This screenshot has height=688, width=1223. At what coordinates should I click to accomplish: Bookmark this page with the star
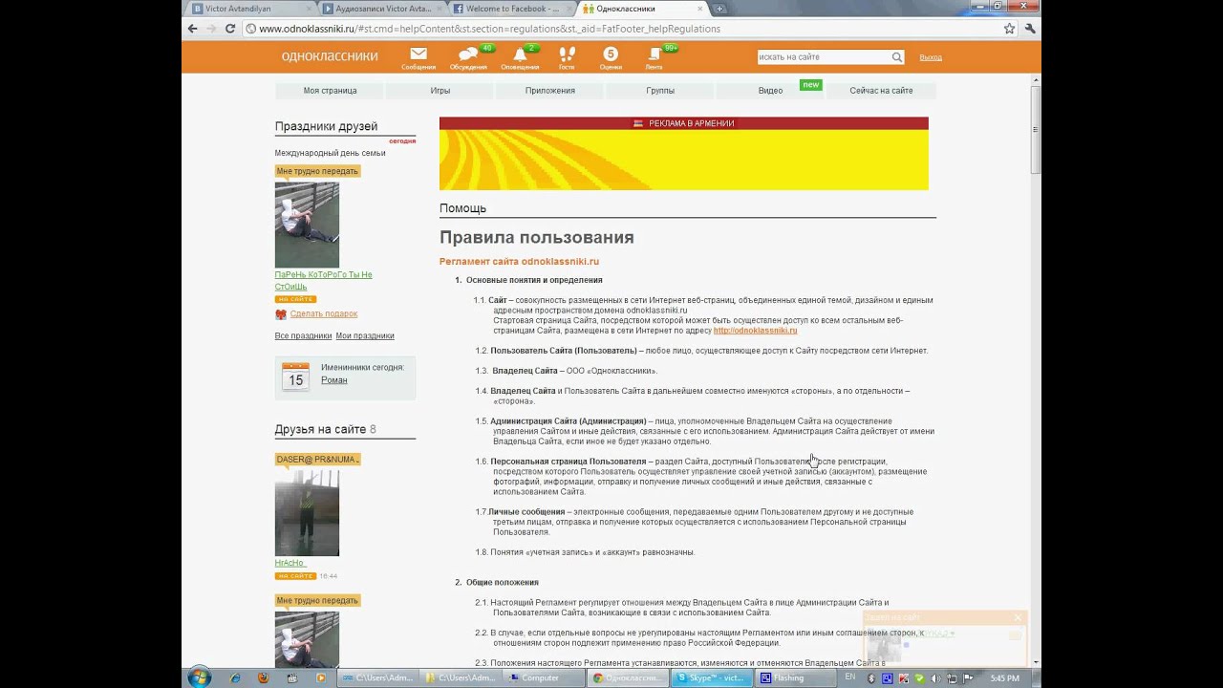tap(1009, 29)
